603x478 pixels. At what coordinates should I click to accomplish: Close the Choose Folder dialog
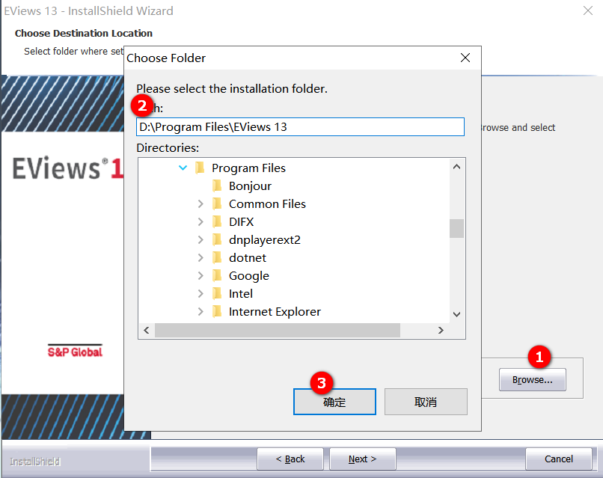point(465,58)
